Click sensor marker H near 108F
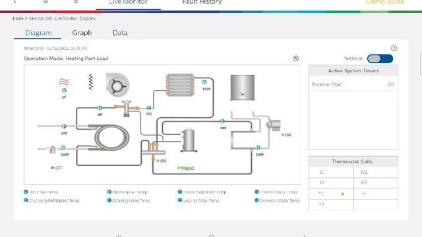Image resolution: width=422 pixels, height=237 pixels. pyautogui.click(x=258, y=147)
